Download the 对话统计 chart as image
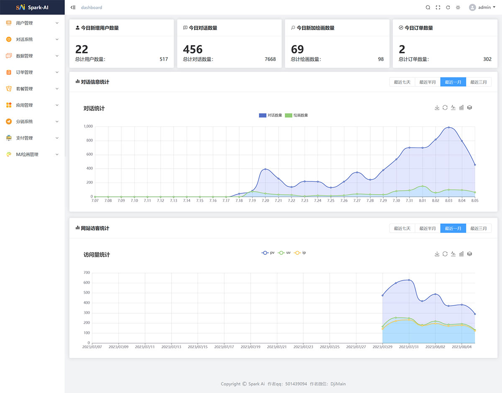Viewport: 502px width, 393px height. [437, 108]
